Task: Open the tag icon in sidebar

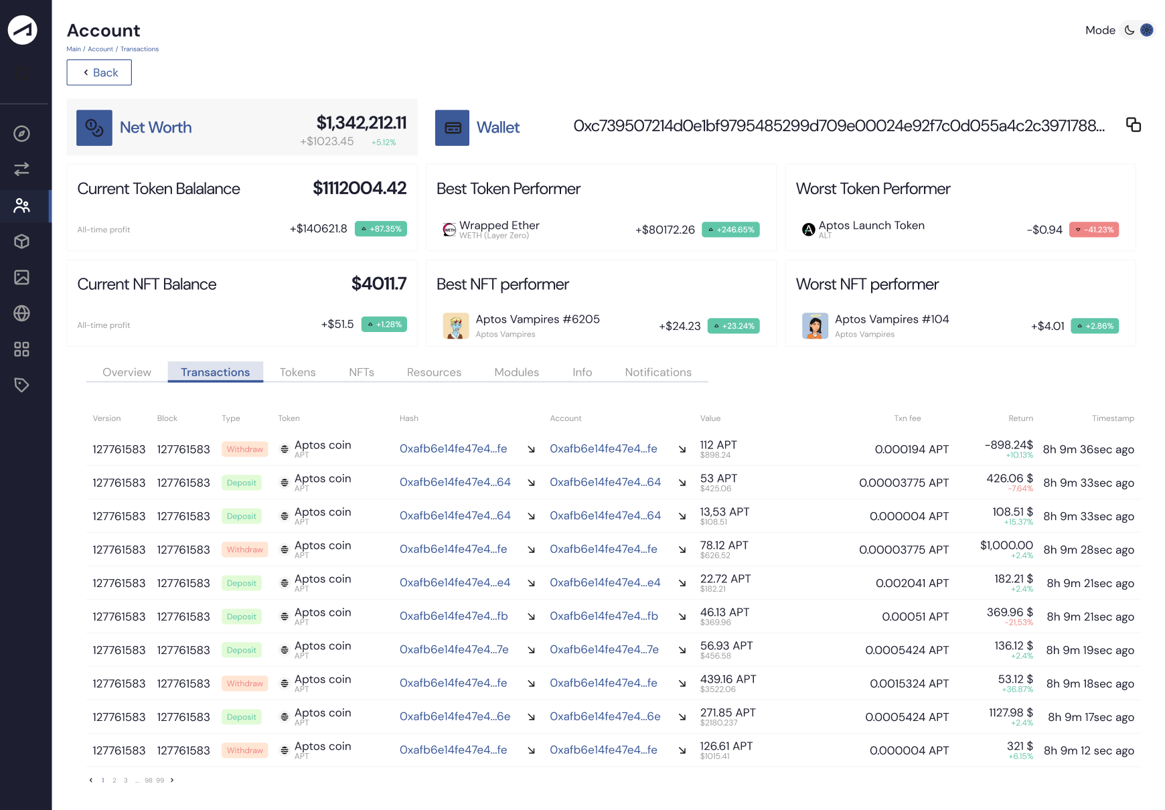Action: (x=21, y=385)
